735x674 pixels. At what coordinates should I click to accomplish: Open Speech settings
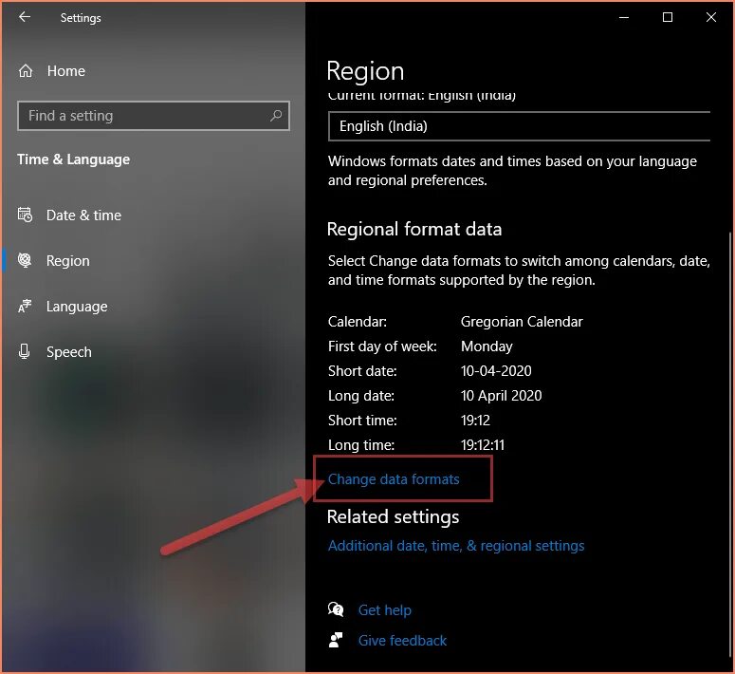click(69, 352)
